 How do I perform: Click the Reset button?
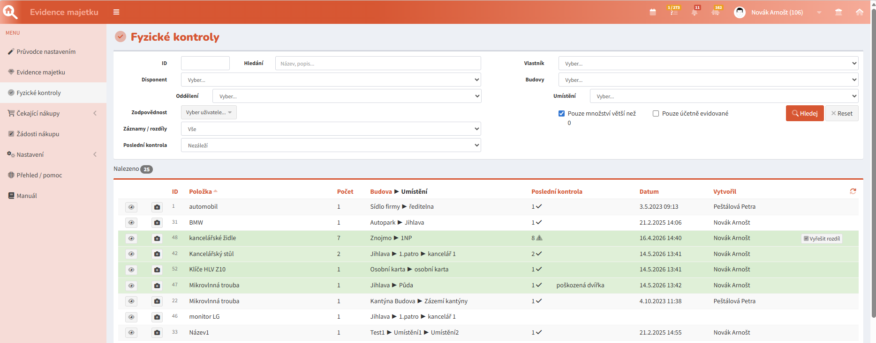[x=842, y=113]
